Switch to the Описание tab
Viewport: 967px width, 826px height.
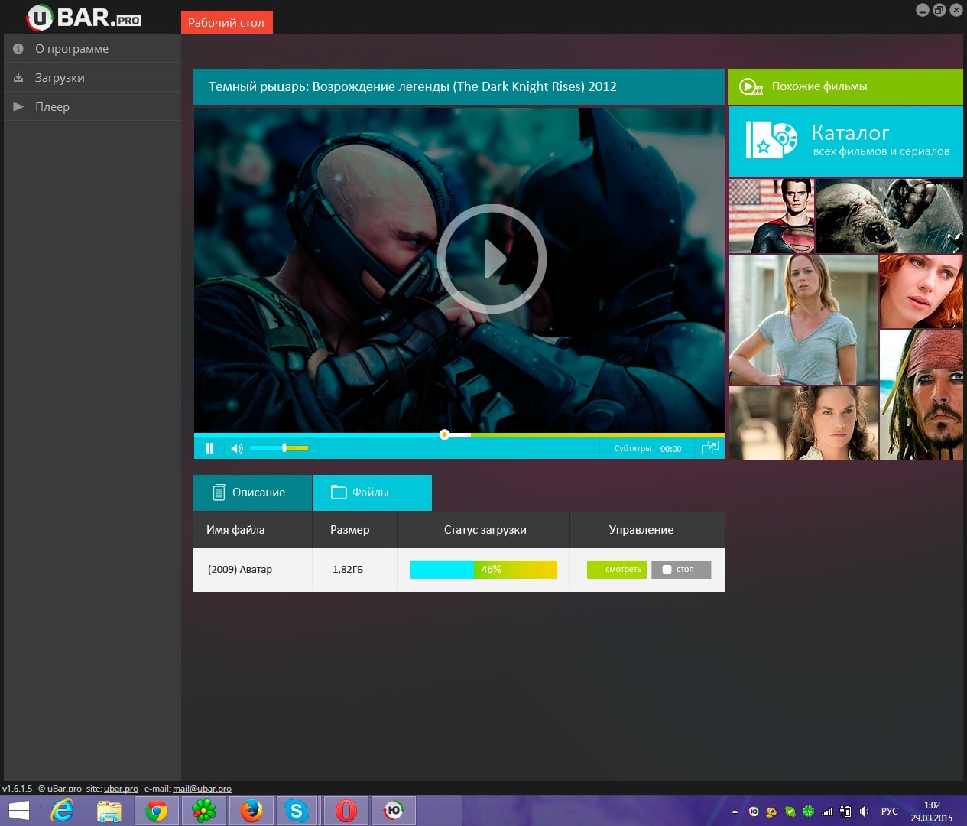pos(252,493)
